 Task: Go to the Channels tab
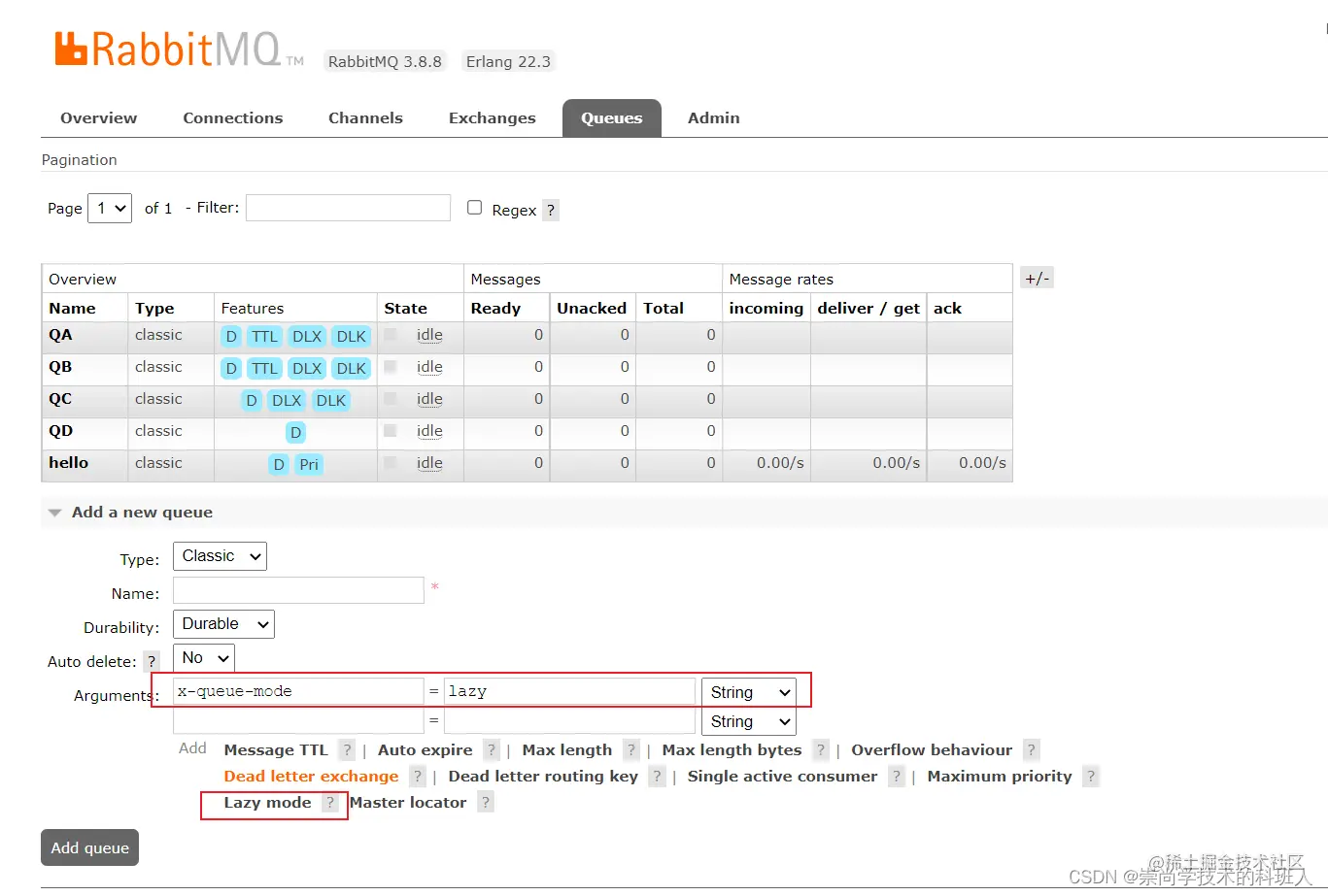[365, 117]
